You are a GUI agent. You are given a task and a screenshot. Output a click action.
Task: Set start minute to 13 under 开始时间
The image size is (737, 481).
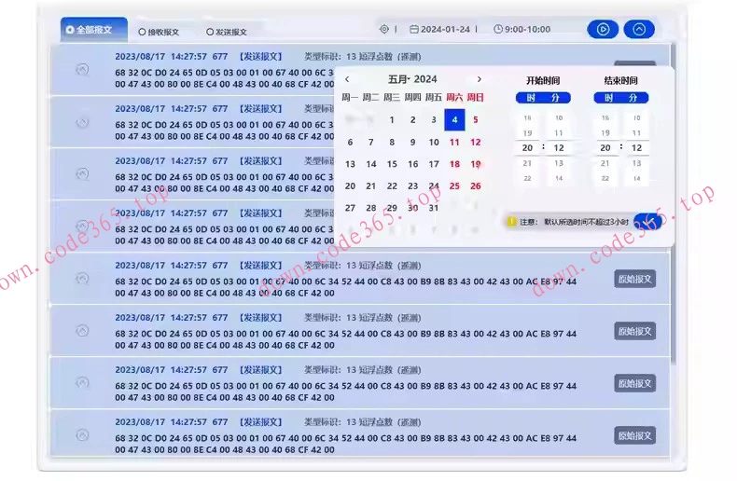[559, 163]
